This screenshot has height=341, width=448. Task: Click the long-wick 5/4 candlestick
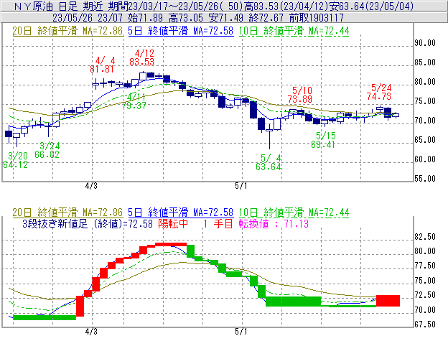tap(269, 136)
